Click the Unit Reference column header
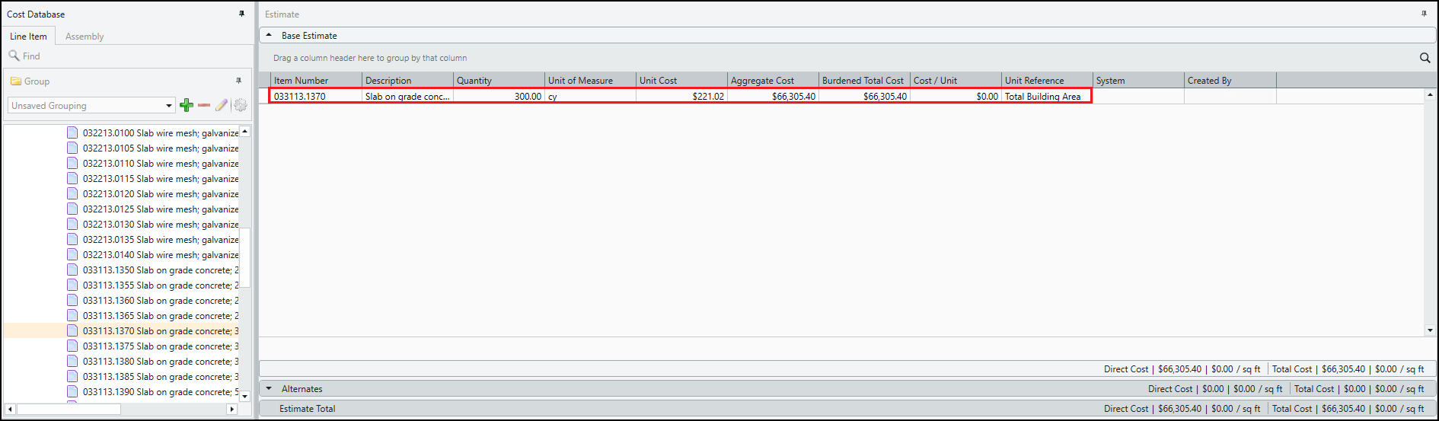1439x421 pixels. pyautogui.click(x=1047, y=80)
